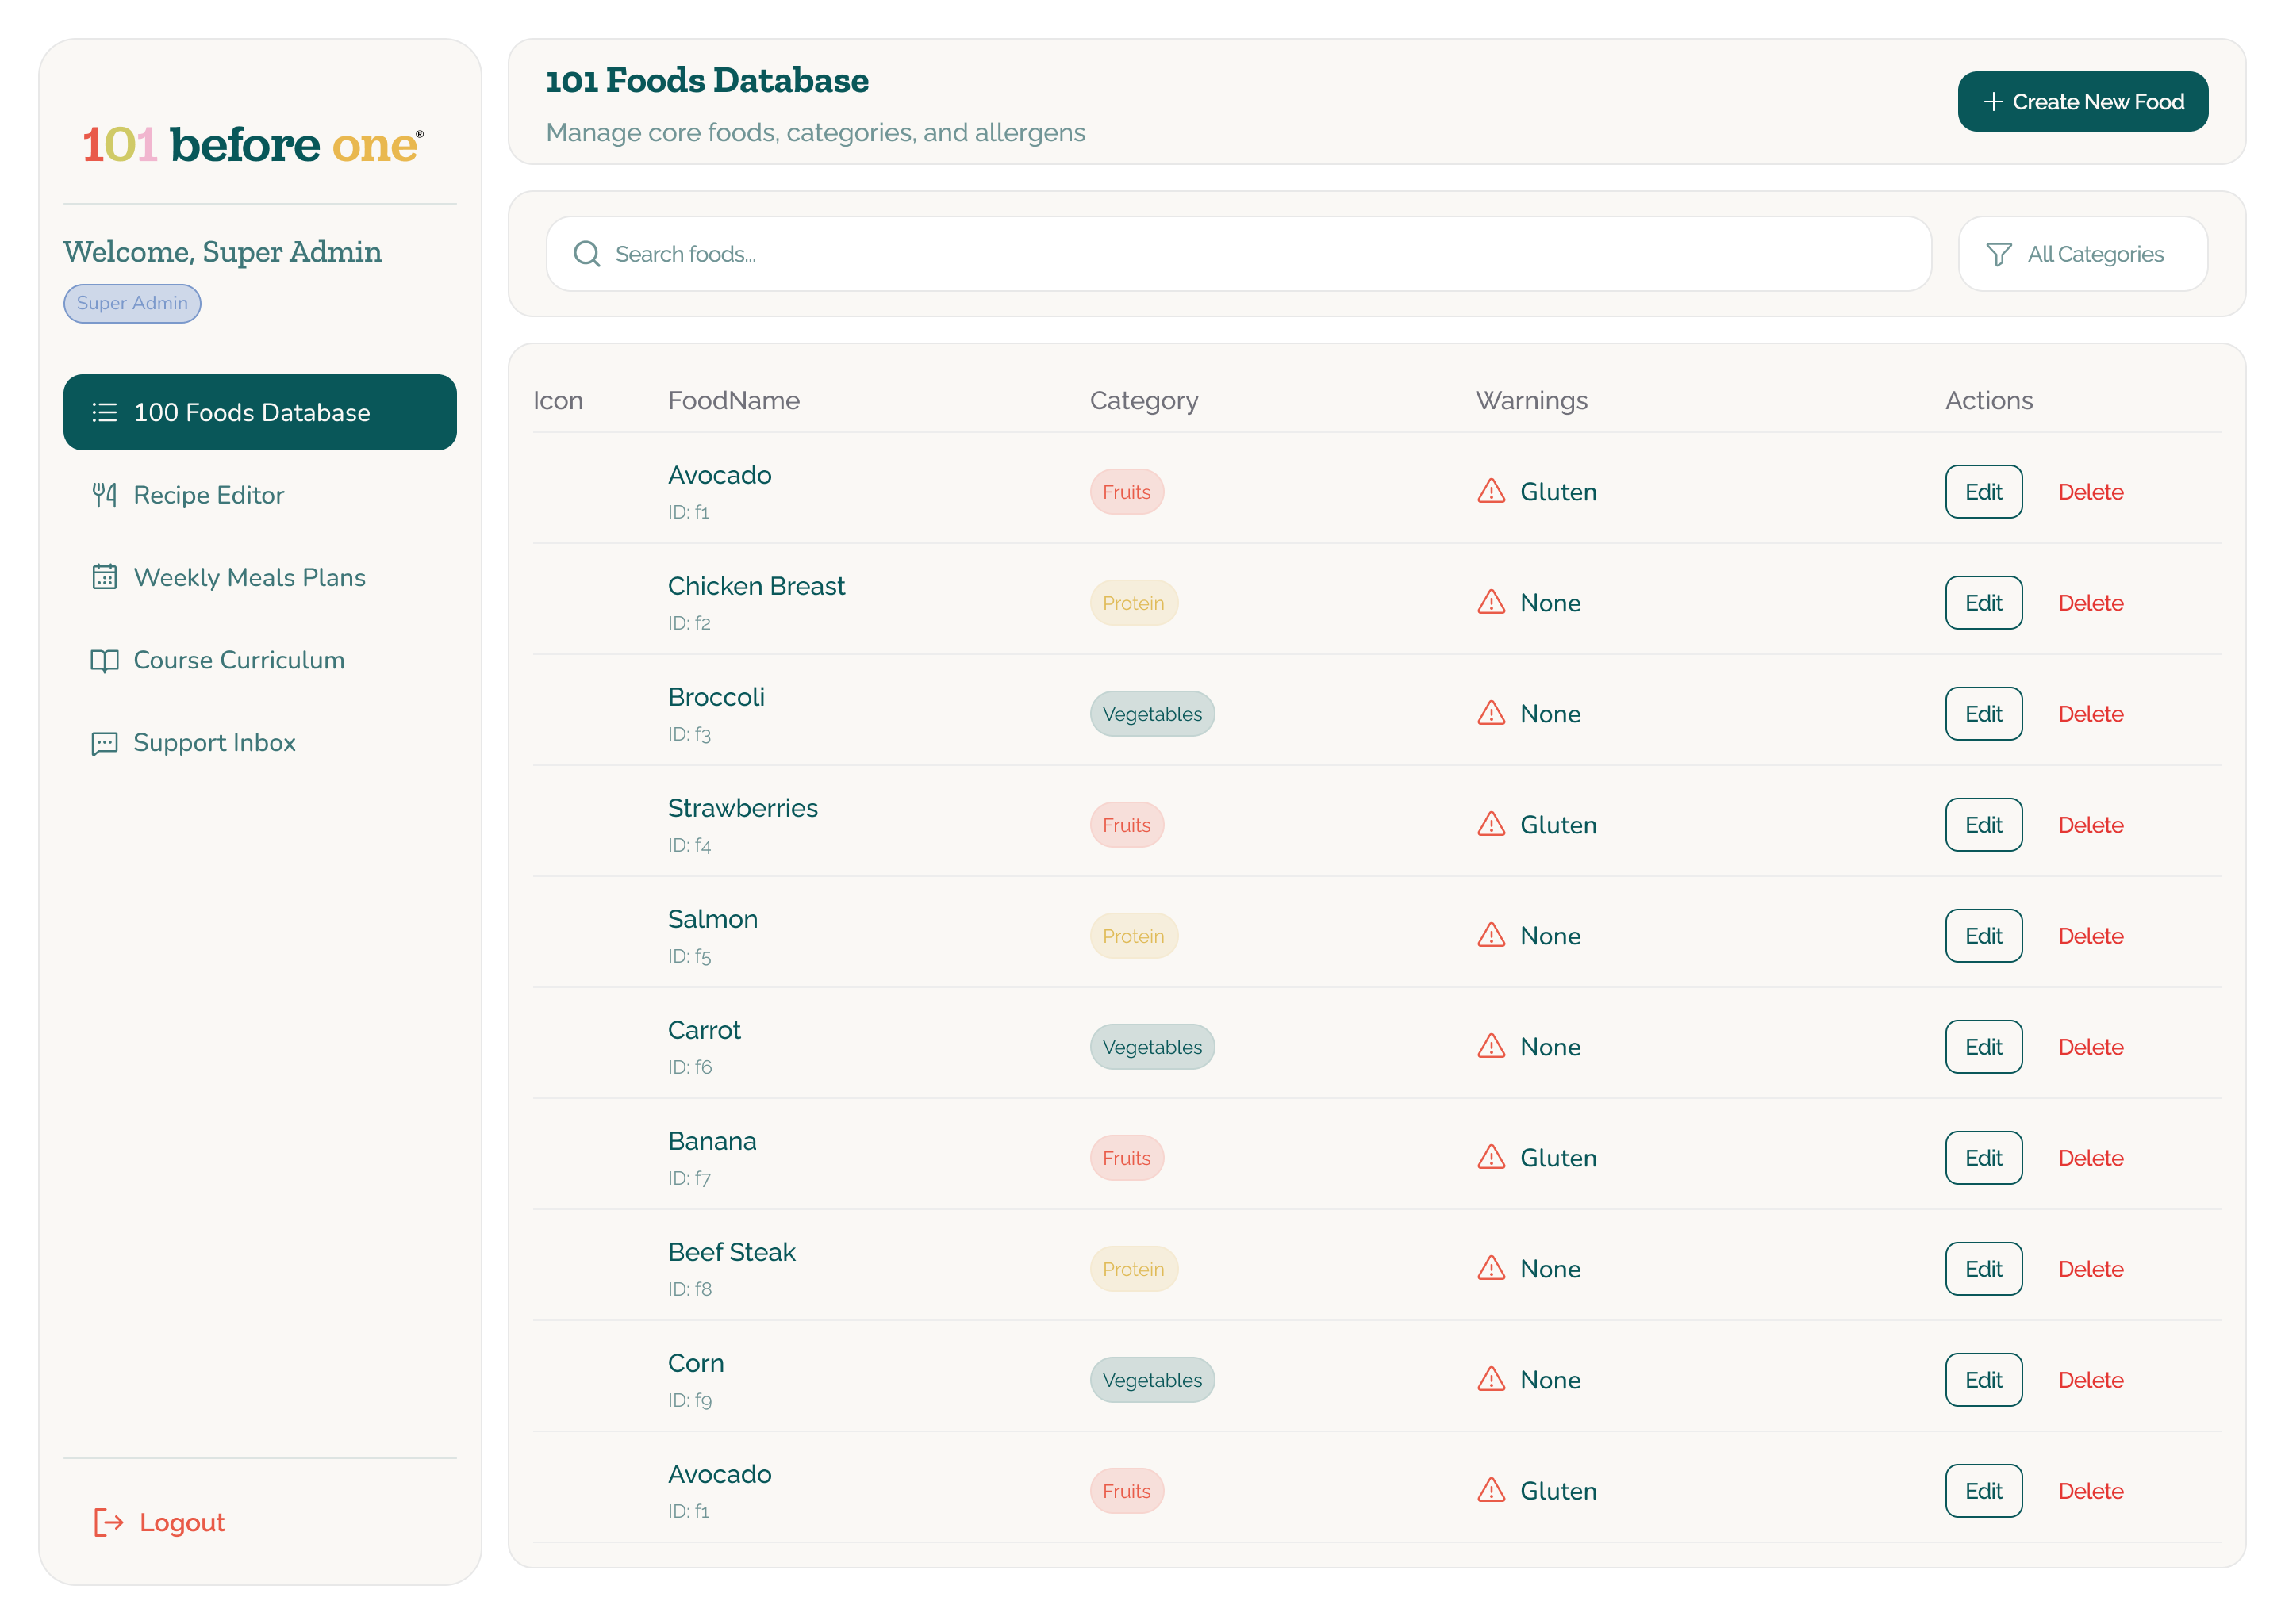Screen dimensions: 2285x1624
Task: Click the Super Admin role badge
Action: 132,303
